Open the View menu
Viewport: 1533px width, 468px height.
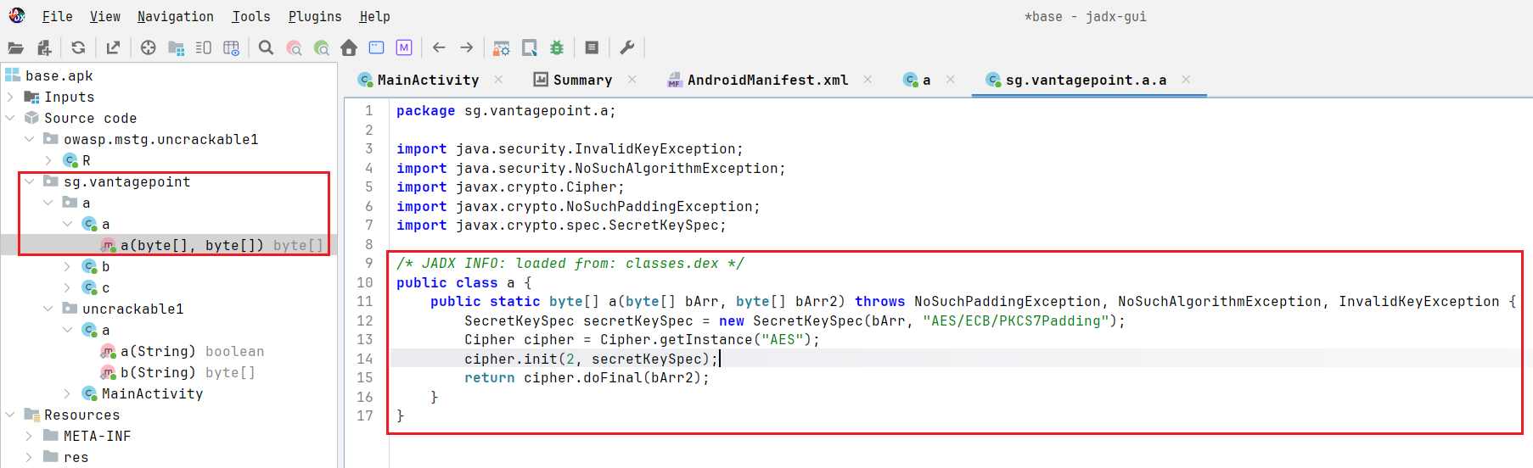tap(104, 16)
